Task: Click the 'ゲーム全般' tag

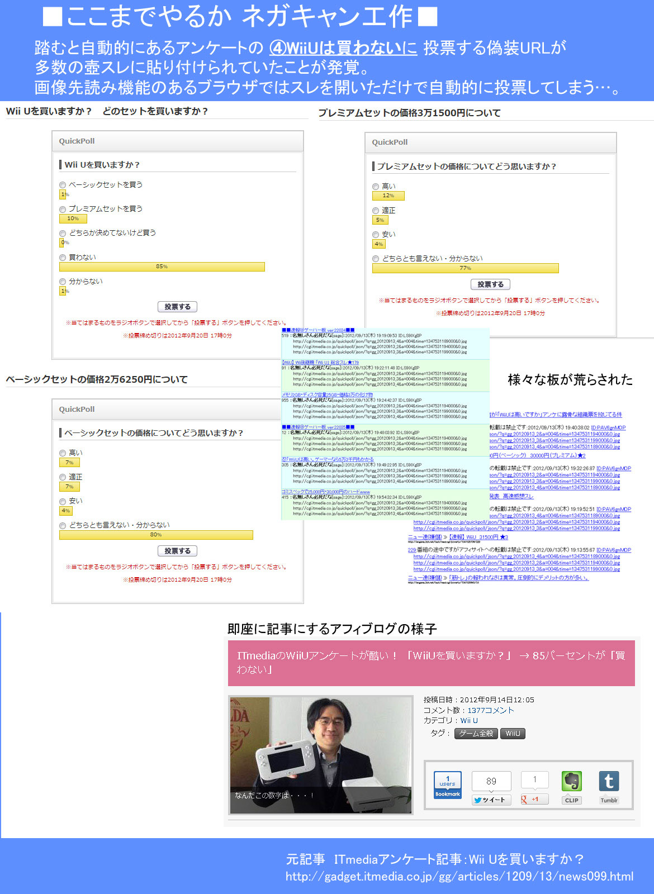Action: coord(476,734)
